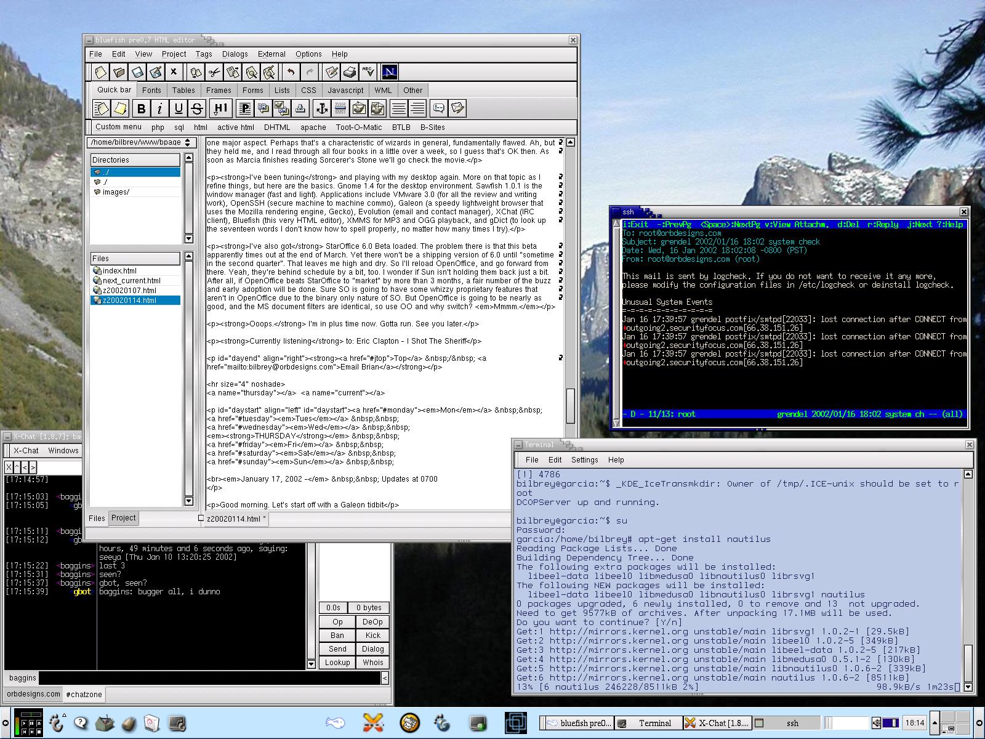Click the scissors cut icon
985x739 pixels.
click(214, 72)
